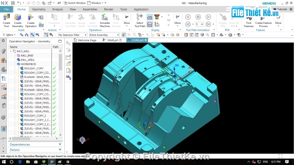Select WORKPIECE in Operation Navigator
The height and width of the screenshot is (165, 294).
(28, 64)
